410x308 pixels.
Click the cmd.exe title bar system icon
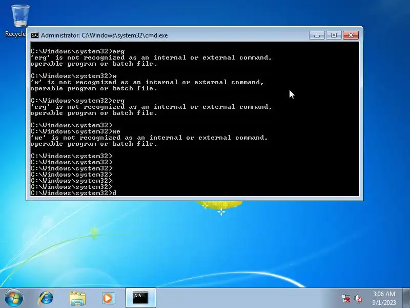(x=34, y=35)
